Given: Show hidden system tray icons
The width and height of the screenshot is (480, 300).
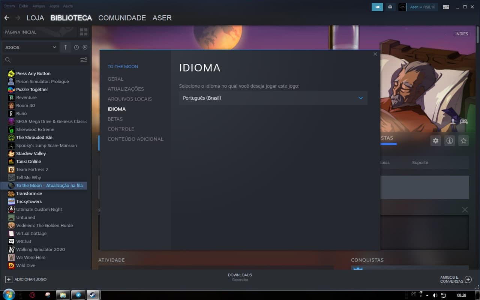Looking at the screenshot, I should [427, 295].
